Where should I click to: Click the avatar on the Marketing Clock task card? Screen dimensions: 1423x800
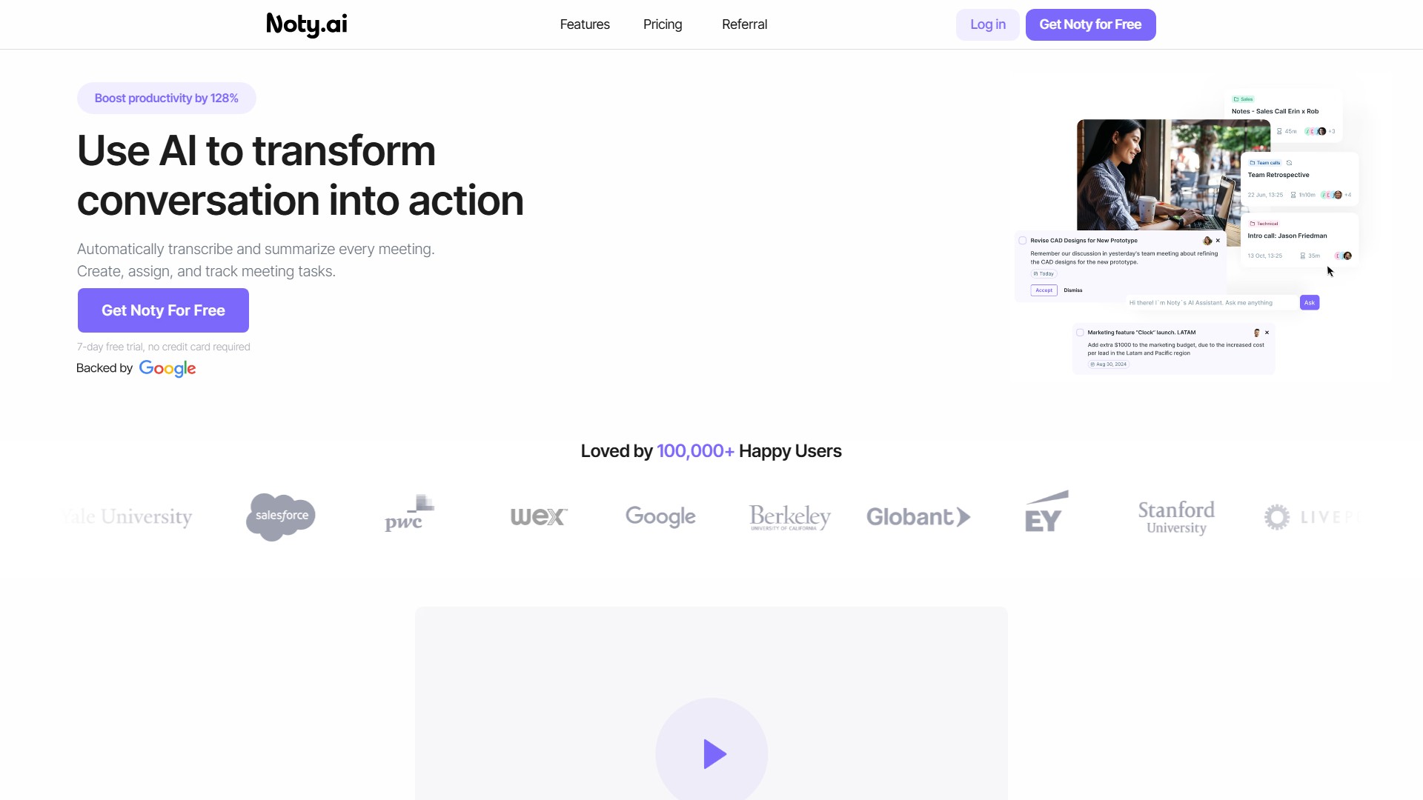coord(1257,332)
